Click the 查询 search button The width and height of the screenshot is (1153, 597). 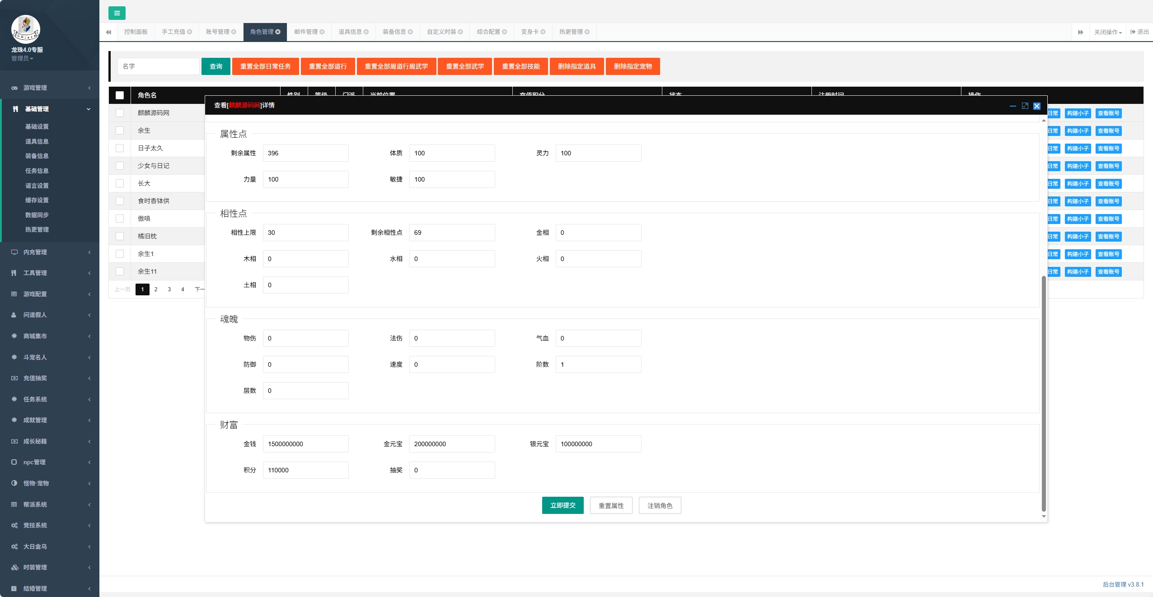[216, 66]
